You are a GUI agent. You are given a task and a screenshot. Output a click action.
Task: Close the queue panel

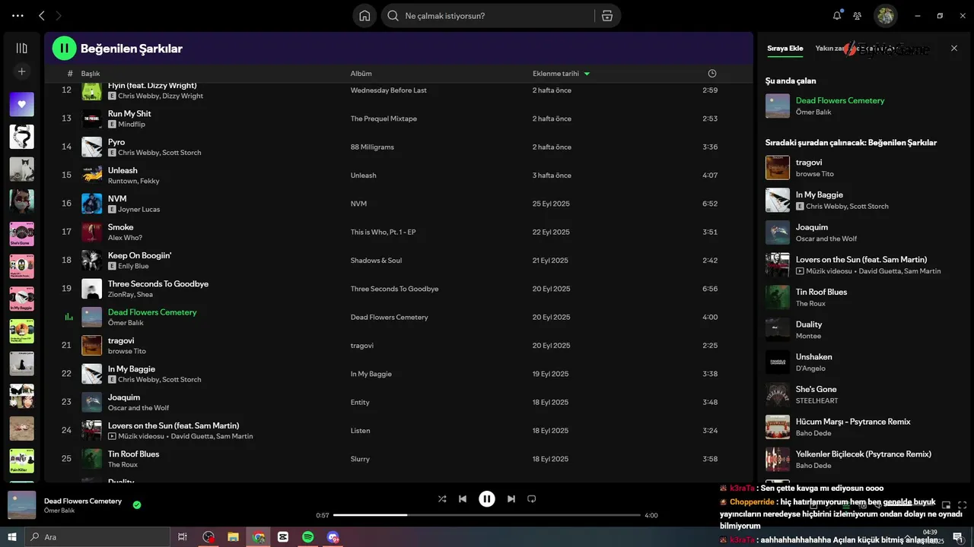pyautogui.click(x=954, y=48)
